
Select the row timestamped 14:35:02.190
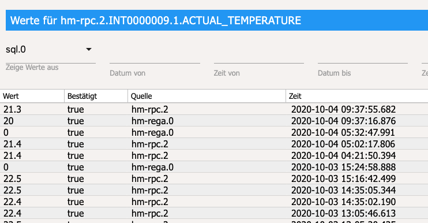pyautogui.click(x=214, y=202)
